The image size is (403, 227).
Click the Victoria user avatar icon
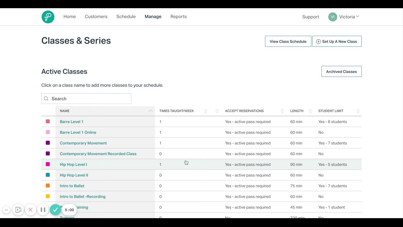coord(332,17)
